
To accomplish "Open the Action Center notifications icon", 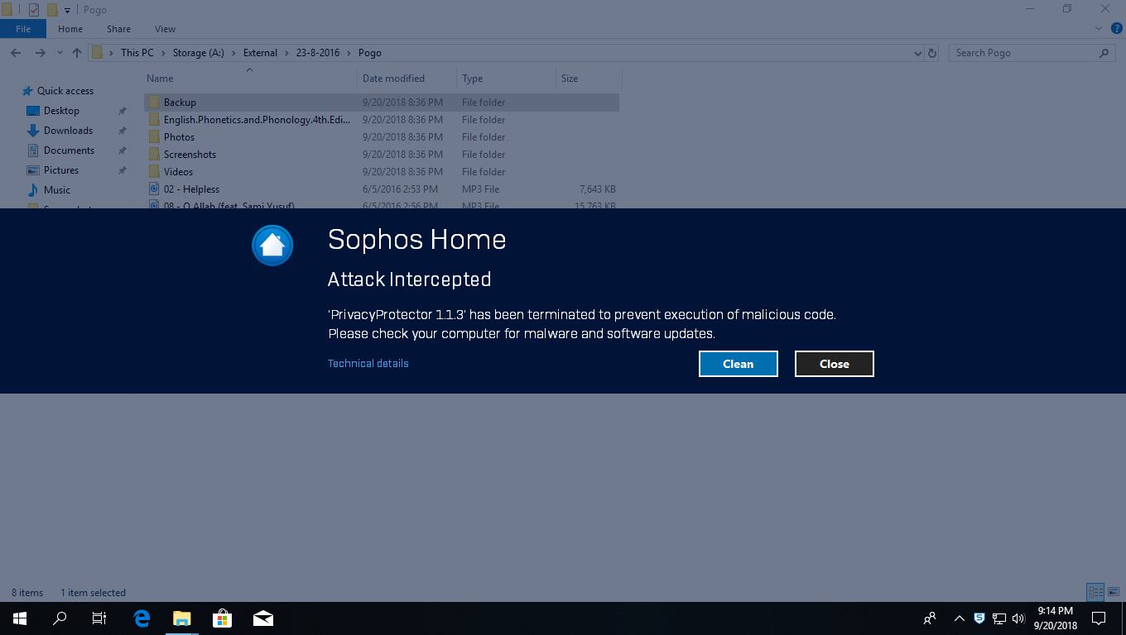I will coord(1099,618).
